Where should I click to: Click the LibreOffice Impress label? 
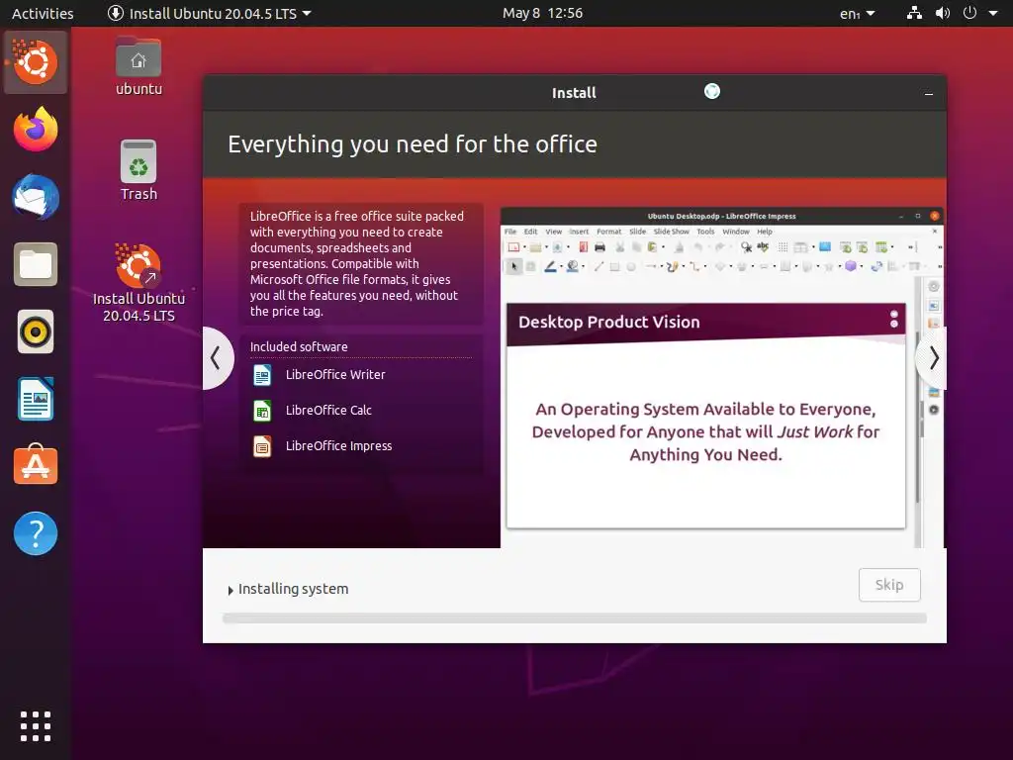(338, 446)
